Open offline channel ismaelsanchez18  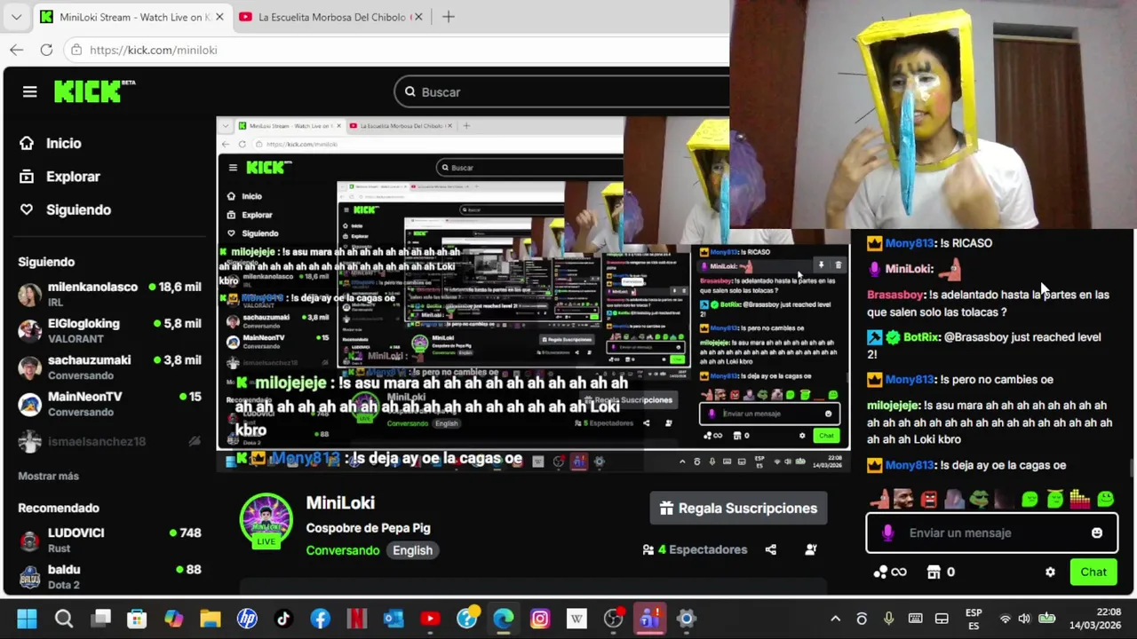coord(110,441)
